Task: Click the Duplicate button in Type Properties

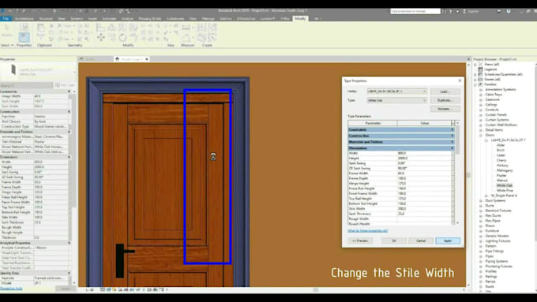Action: [445, 100]
